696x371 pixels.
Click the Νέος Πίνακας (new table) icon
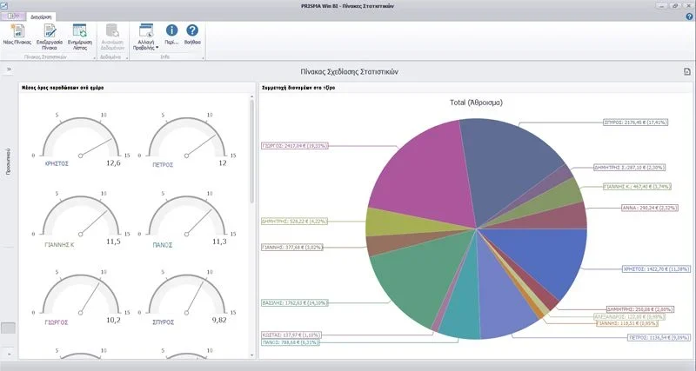tap(17, 31)
